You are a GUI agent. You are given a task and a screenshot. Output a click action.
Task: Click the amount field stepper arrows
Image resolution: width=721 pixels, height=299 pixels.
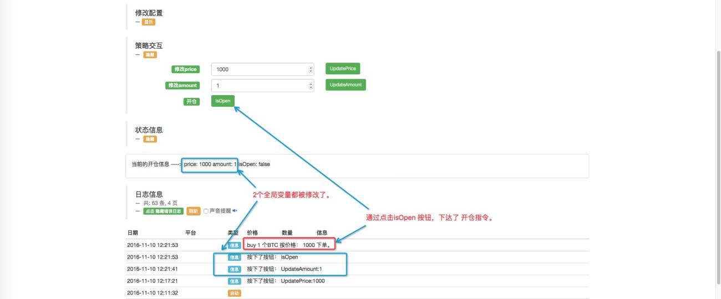click(311, 85)
